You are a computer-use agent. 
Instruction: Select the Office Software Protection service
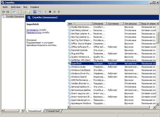tap(111, 47)
